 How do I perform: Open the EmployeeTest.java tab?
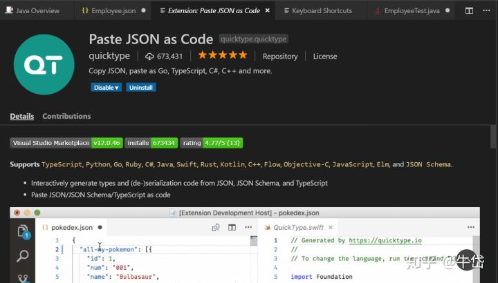412,10
